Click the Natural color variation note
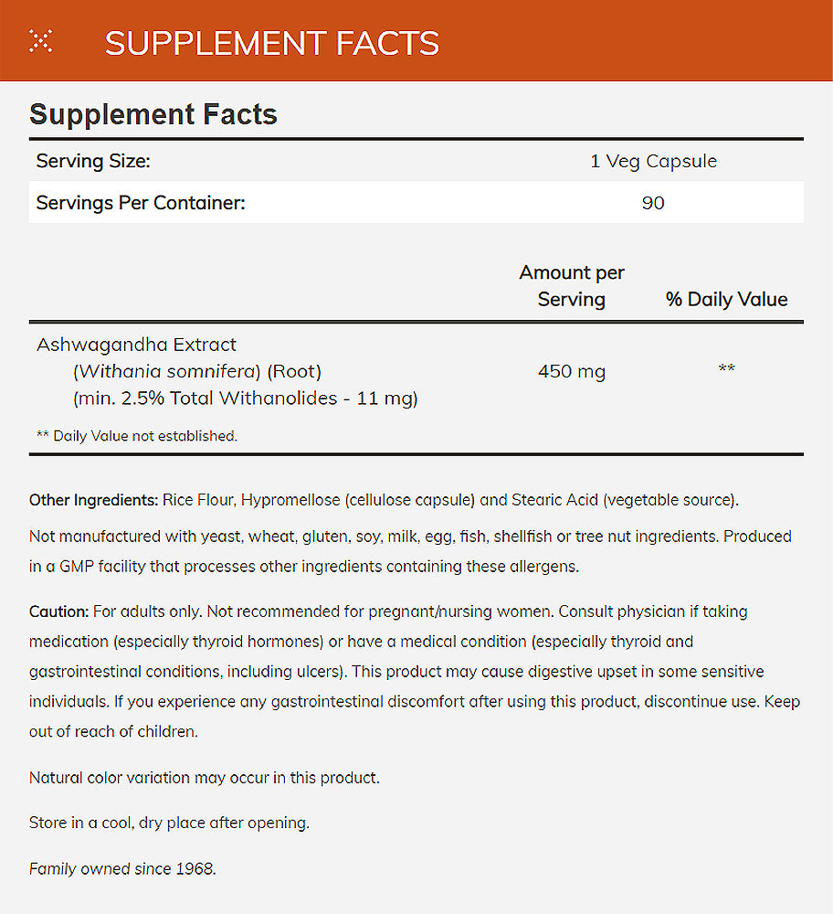This screenshot has width=833, height=914. (x=204, y=778)
